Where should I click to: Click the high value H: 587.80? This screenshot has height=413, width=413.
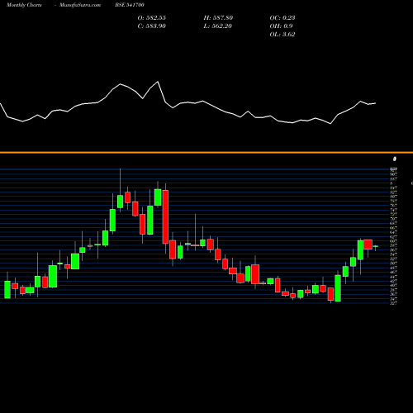(x=218, y=17)
